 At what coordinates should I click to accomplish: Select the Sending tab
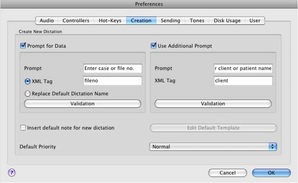coord(170,20)
